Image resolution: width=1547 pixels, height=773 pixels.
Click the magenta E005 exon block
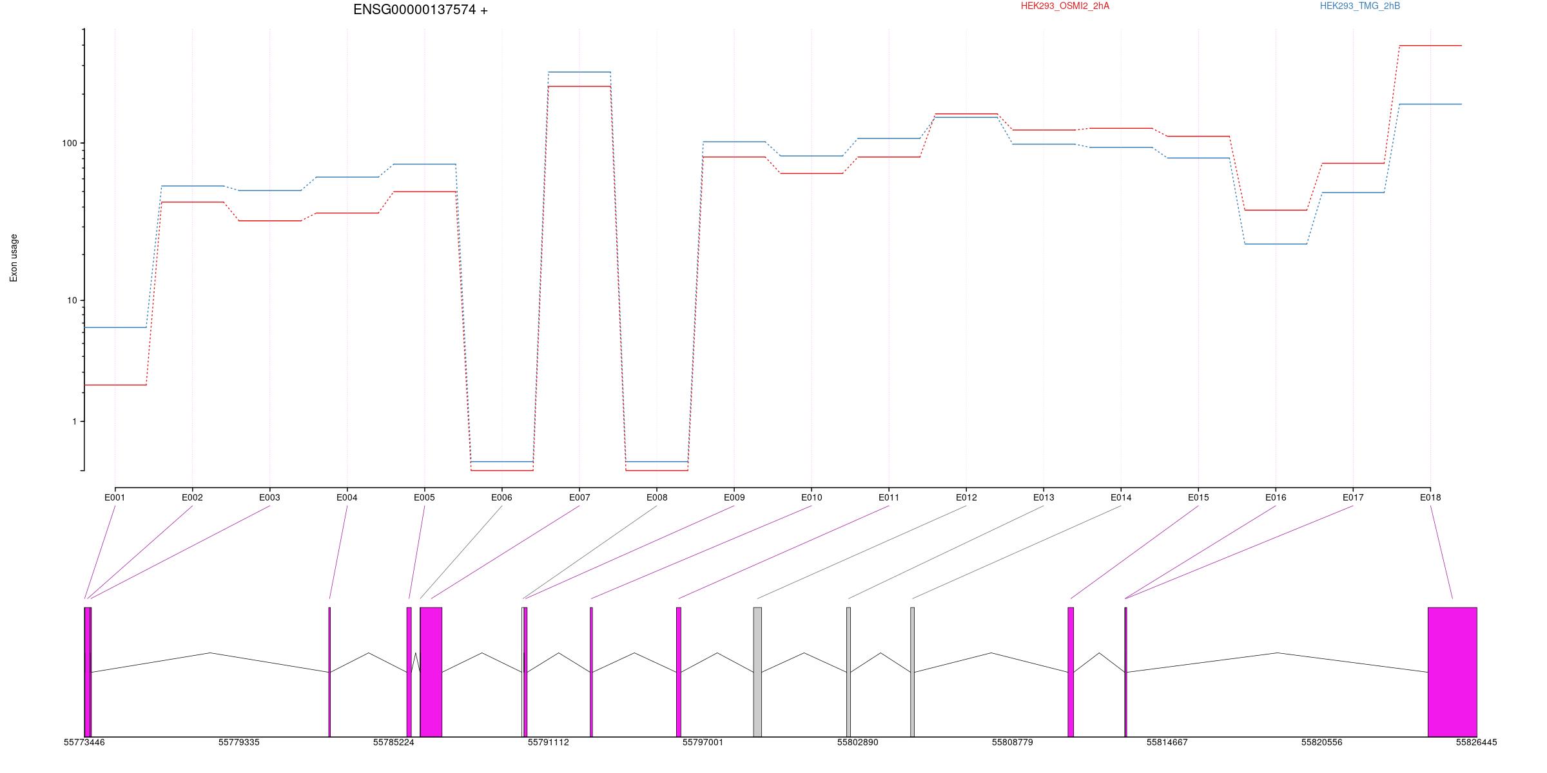pyautogui.click(x=409, y=672)
